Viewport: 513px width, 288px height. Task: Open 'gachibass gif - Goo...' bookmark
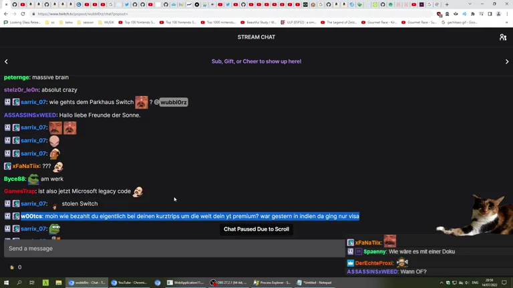460,23
